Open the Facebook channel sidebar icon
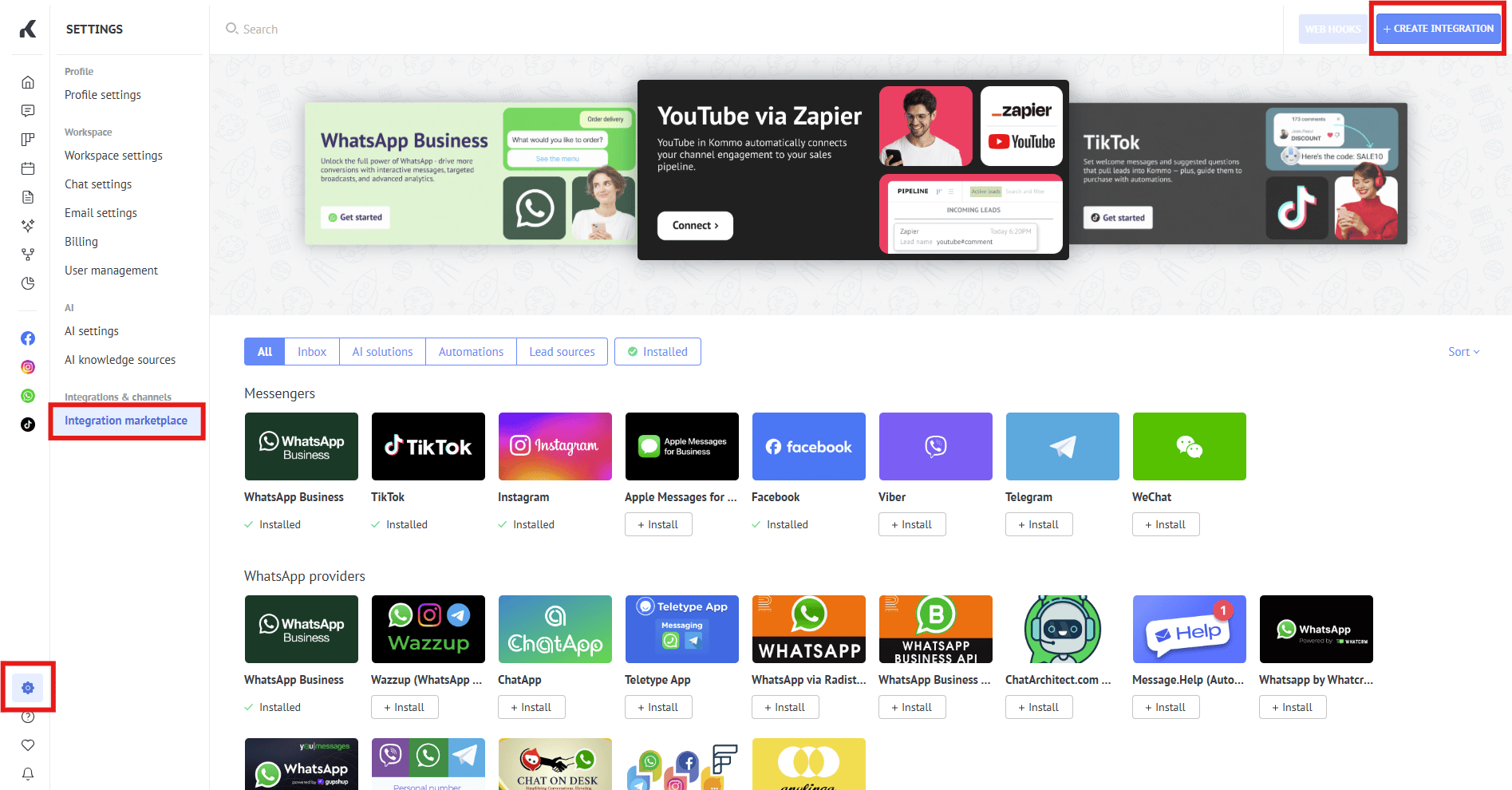 click(28, 338)
